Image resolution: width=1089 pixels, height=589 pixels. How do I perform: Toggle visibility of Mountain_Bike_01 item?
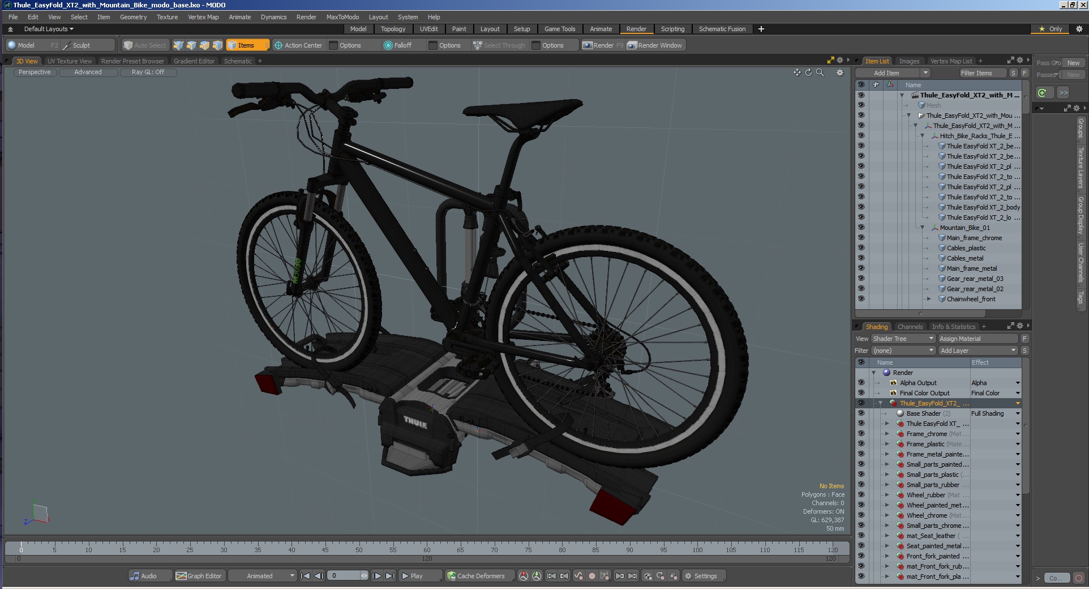tap(861, 228)
